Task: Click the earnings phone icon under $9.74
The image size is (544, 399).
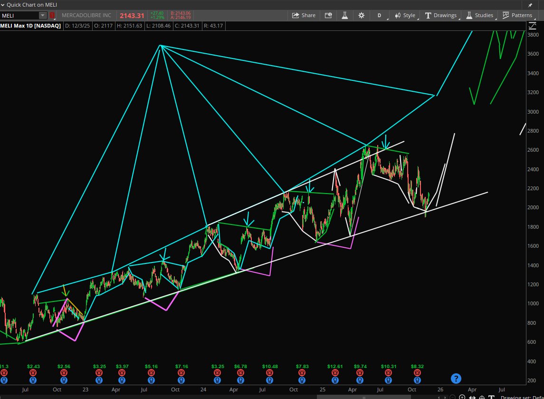Action: pyautogui.click(x=360, y=373)
